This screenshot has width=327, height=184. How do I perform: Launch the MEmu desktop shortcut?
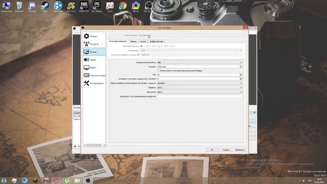(136, 7)
